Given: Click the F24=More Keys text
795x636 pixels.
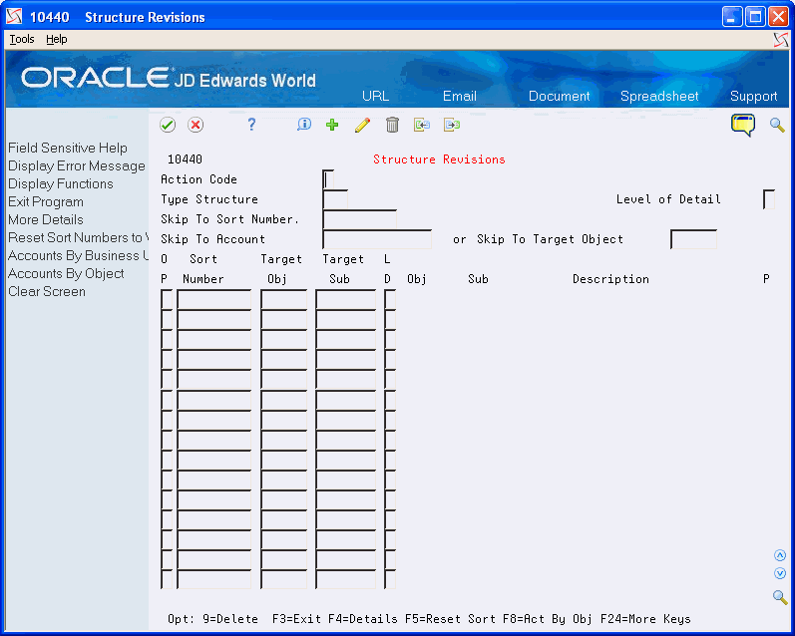Looking at the screenshot, I should click(645, 619).
